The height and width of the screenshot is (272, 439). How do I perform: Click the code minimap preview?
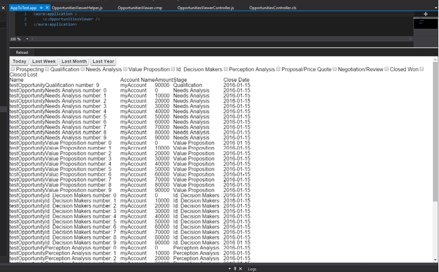click(426, 23)
